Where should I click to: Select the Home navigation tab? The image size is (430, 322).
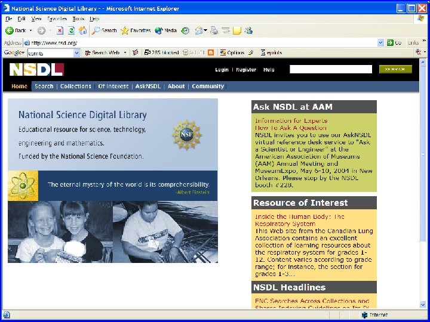19,86
